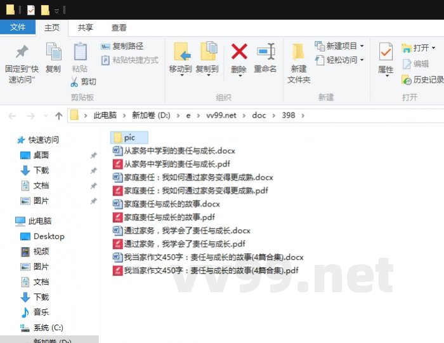Go to 此电脑 in address bar
444x343 pixels.
click(105, 116)
